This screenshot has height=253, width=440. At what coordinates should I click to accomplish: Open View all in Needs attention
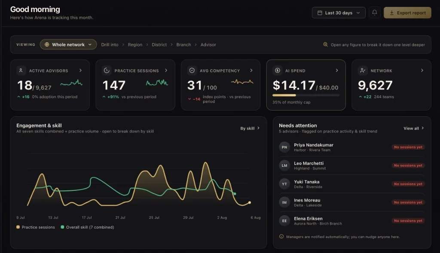pyautogui.click(x=414, y=128)
